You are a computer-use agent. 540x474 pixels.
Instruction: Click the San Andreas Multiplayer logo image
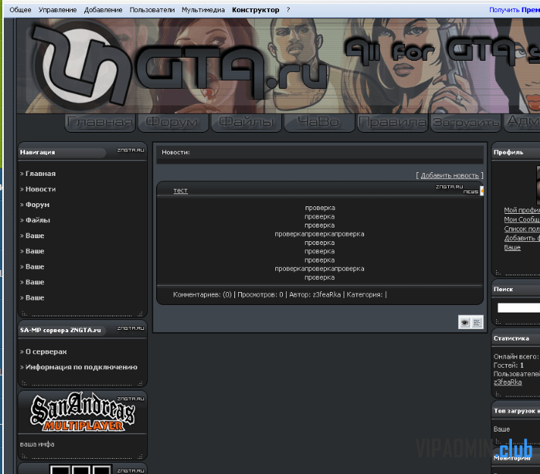coord(83,412)
